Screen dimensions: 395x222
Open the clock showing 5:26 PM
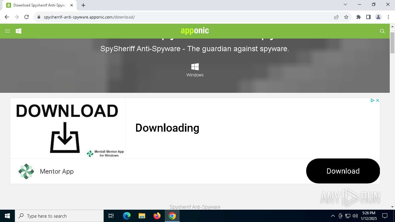(x=369, y=216)
